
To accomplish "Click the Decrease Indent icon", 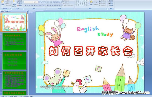I will tap(55, 2).
